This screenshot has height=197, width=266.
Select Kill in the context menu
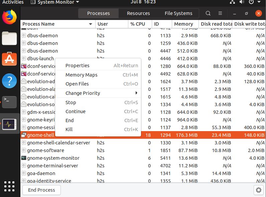pyautogui.click(x=98, y=129)
